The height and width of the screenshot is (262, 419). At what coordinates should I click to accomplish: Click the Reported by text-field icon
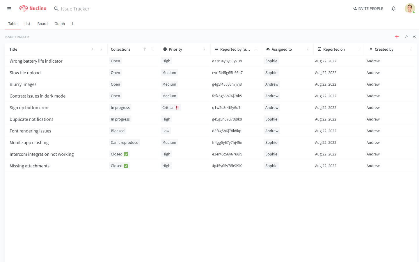(x=216, y=49)
